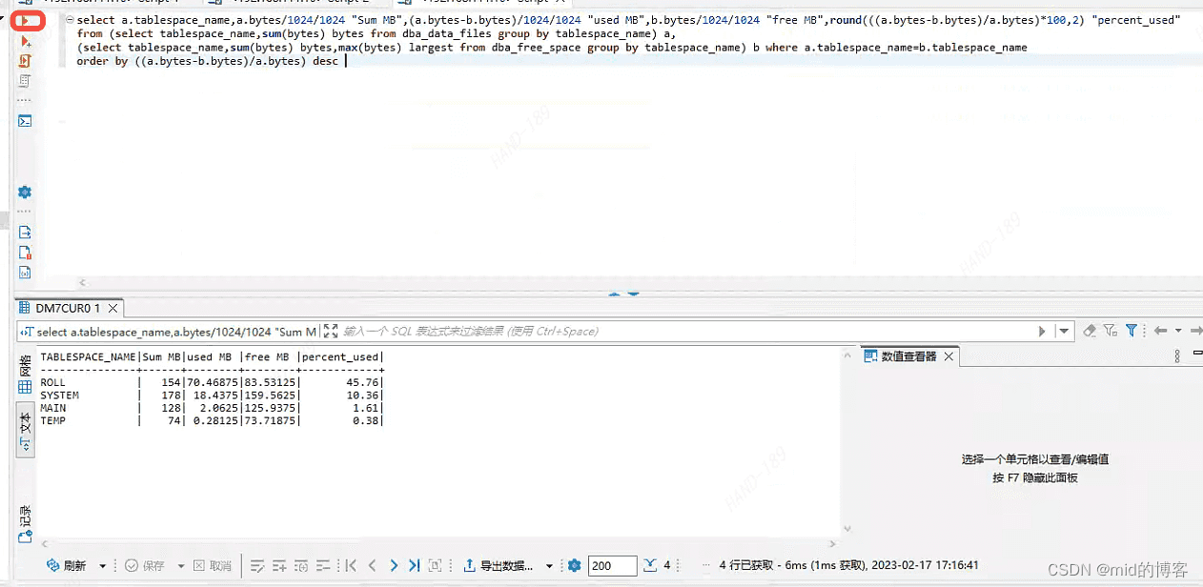Viewport: 1203px width, 587px height.
Task: Click the Refresh button
Action: (x=67, y=565)
